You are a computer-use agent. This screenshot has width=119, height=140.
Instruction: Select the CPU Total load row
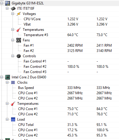pyautogui.click(x=60, y=125)
